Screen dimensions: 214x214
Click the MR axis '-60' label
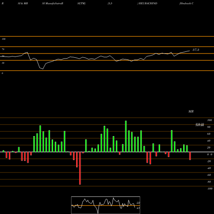209,175
